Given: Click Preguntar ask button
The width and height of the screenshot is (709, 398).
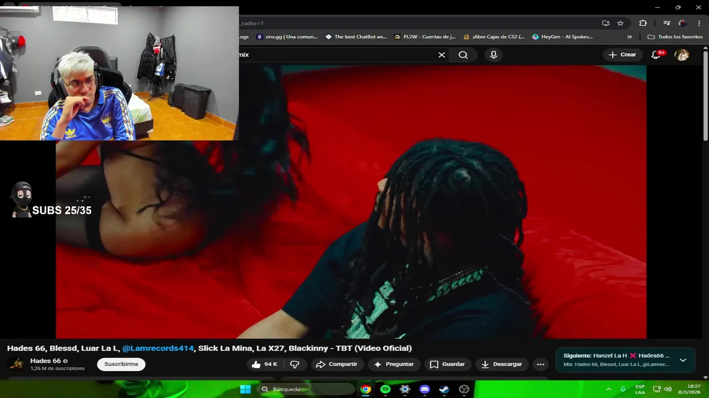Looking at the screenshot, I should [394, 364].
